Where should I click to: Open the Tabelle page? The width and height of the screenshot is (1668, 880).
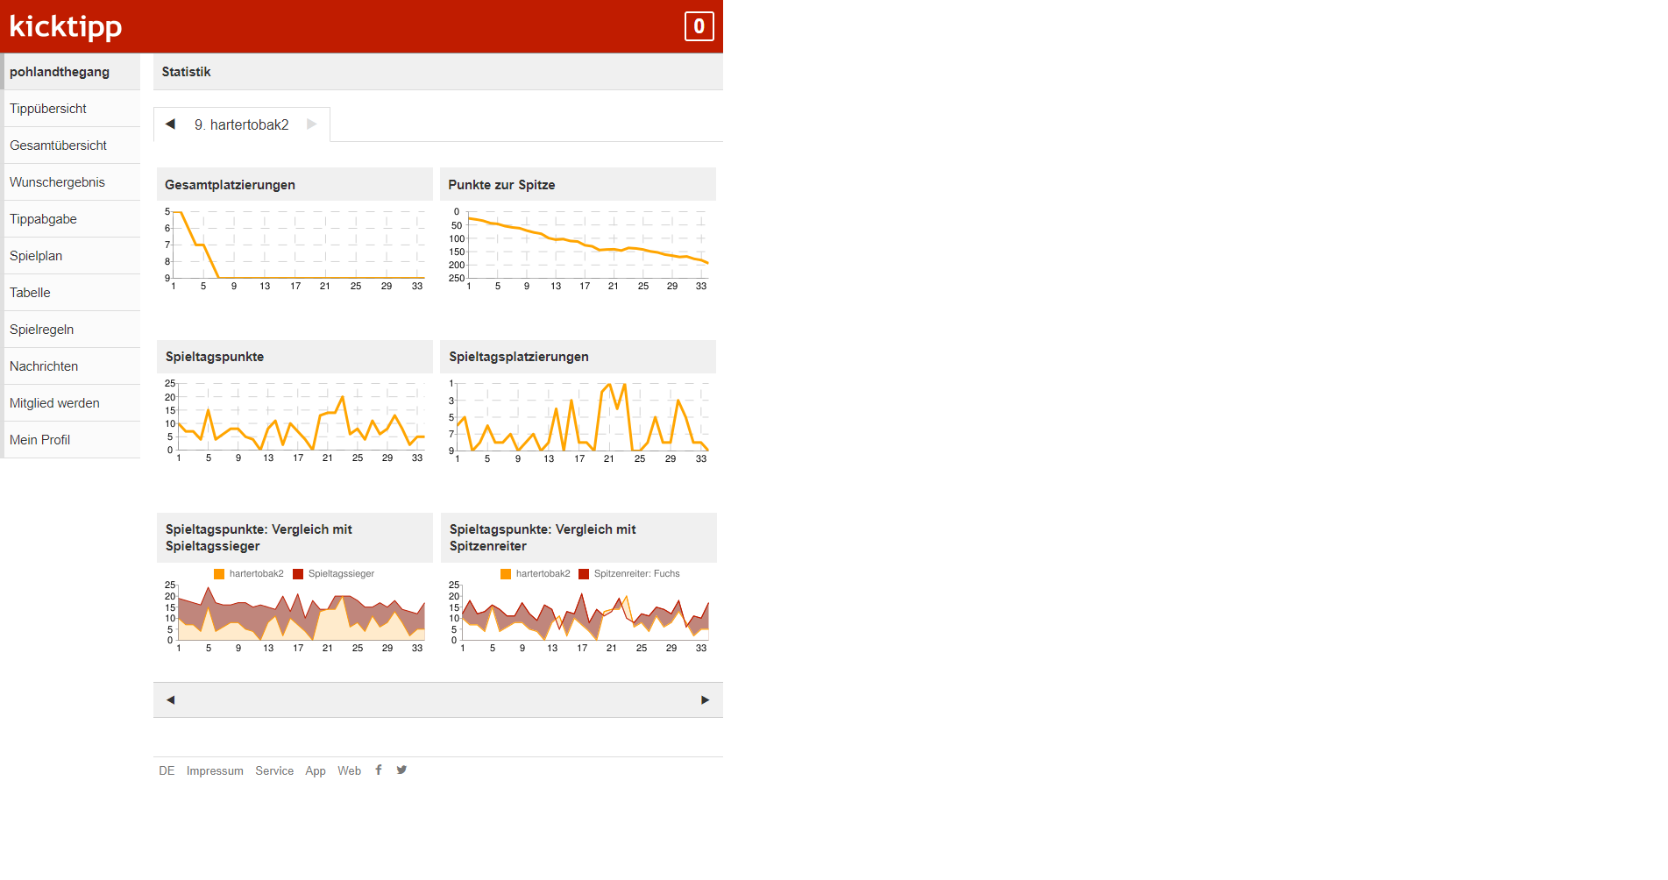coord(30,293)
